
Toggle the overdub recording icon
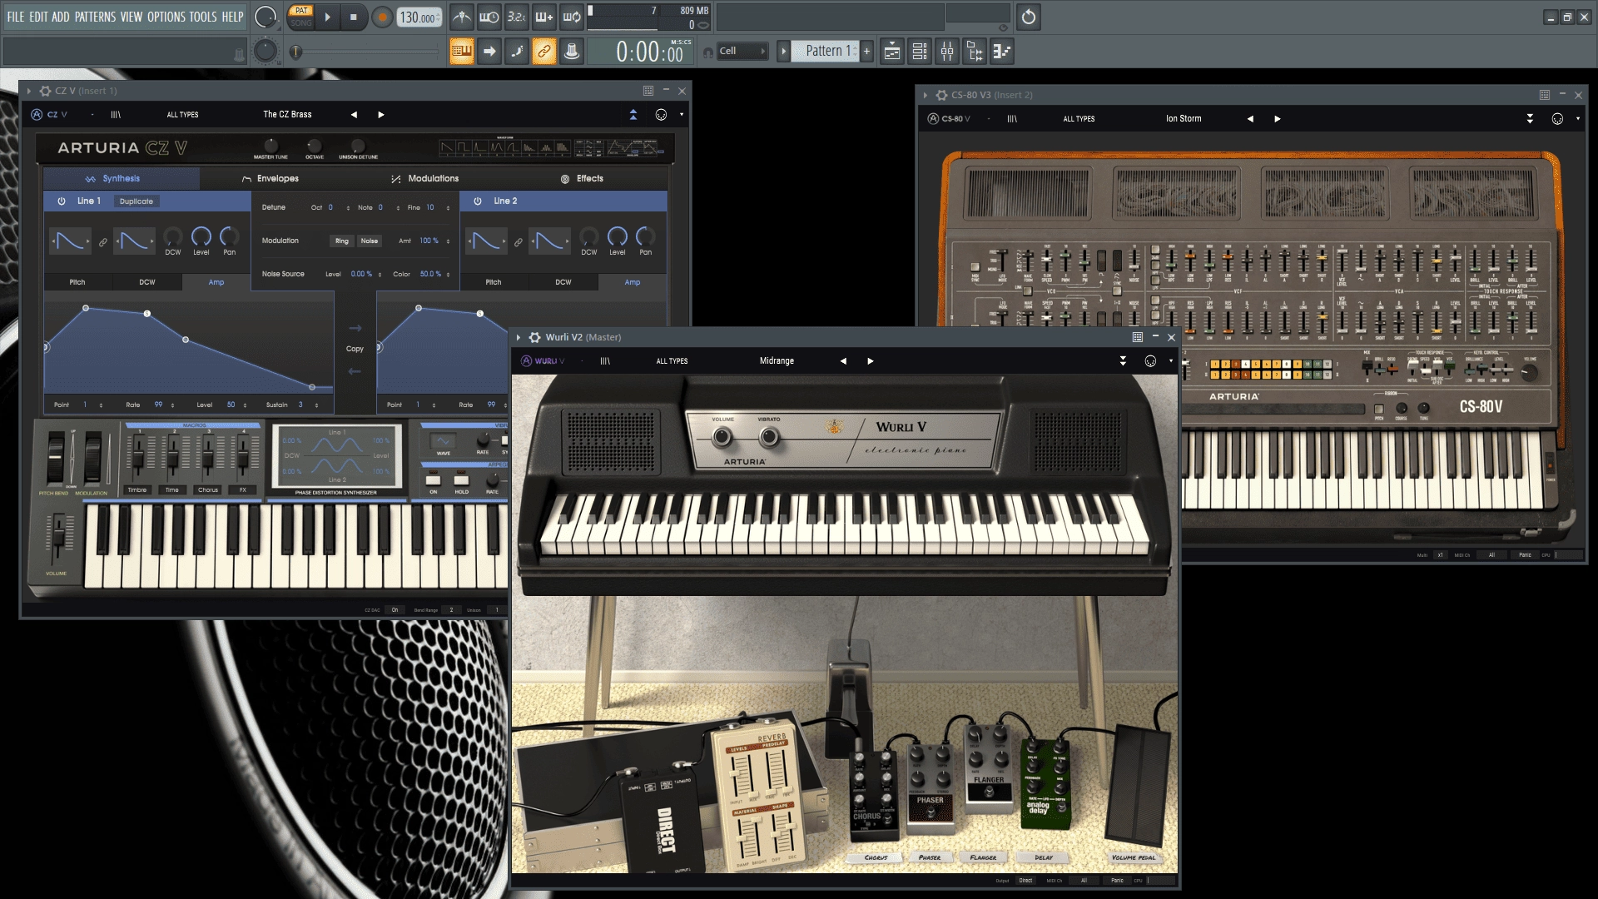click(543, 17)
